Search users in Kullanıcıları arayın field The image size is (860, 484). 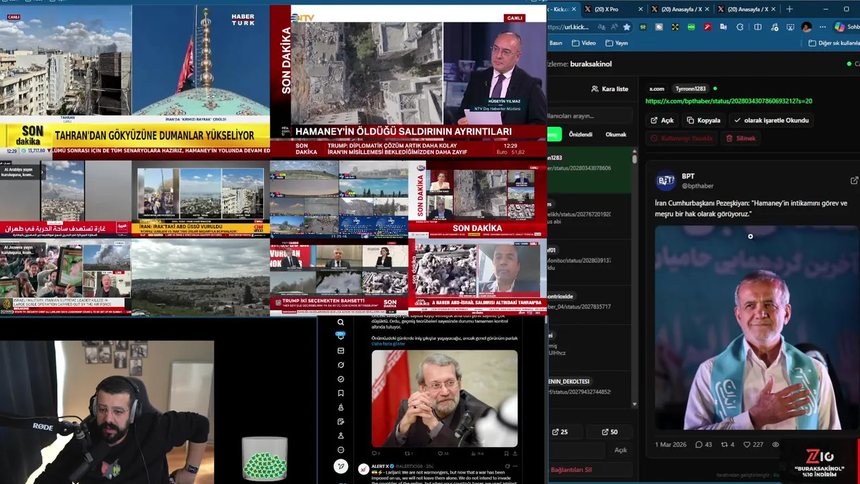click(590, 116)
